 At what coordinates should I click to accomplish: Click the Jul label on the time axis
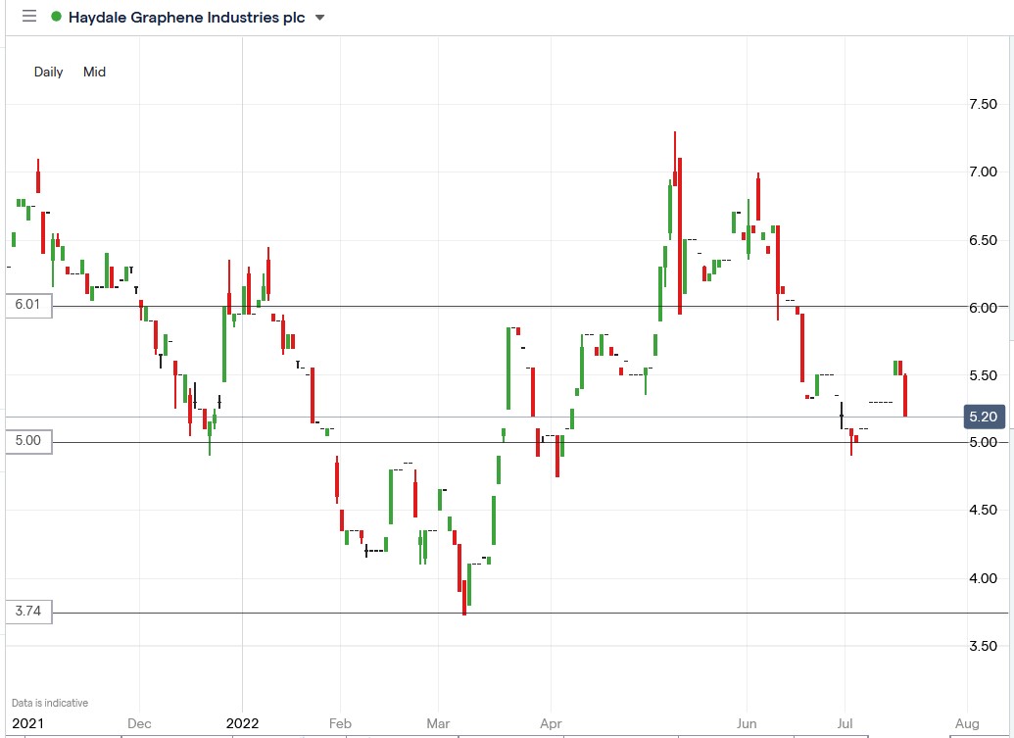coord(845,723)
